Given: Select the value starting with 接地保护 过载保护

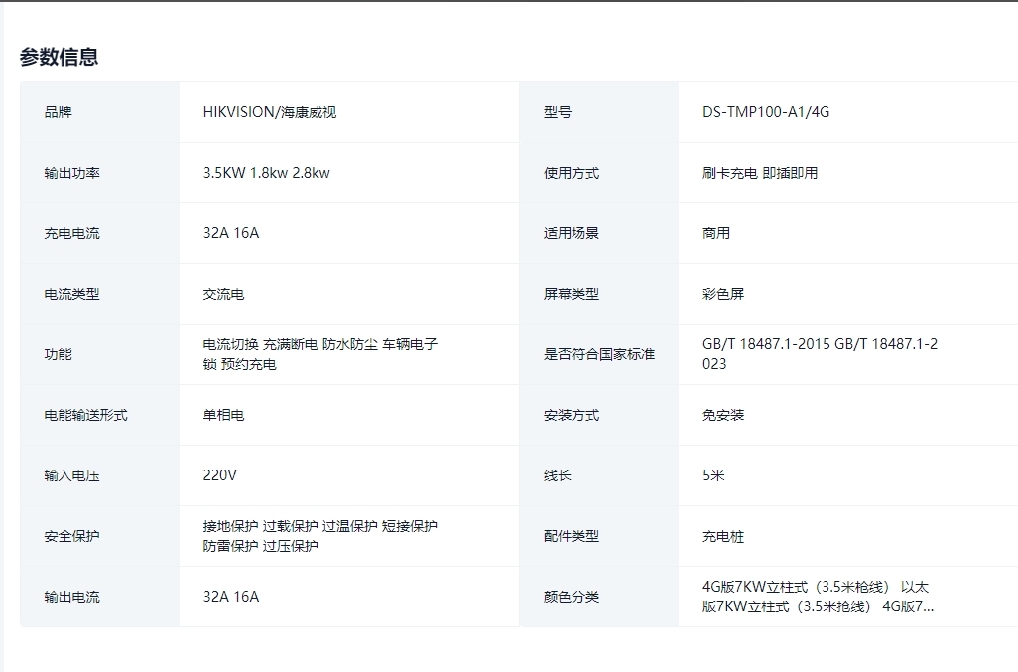Looking at the screenshot, I should 320,536.
